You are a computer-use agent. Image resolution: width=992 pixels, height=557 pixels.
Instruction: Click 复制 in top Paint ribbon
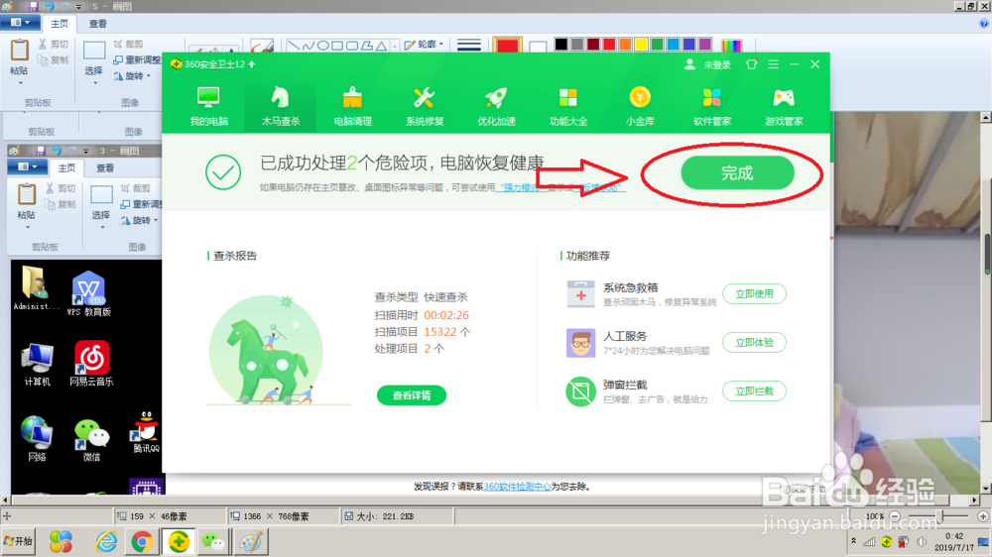pyautogui.click(x=53, y=60)
